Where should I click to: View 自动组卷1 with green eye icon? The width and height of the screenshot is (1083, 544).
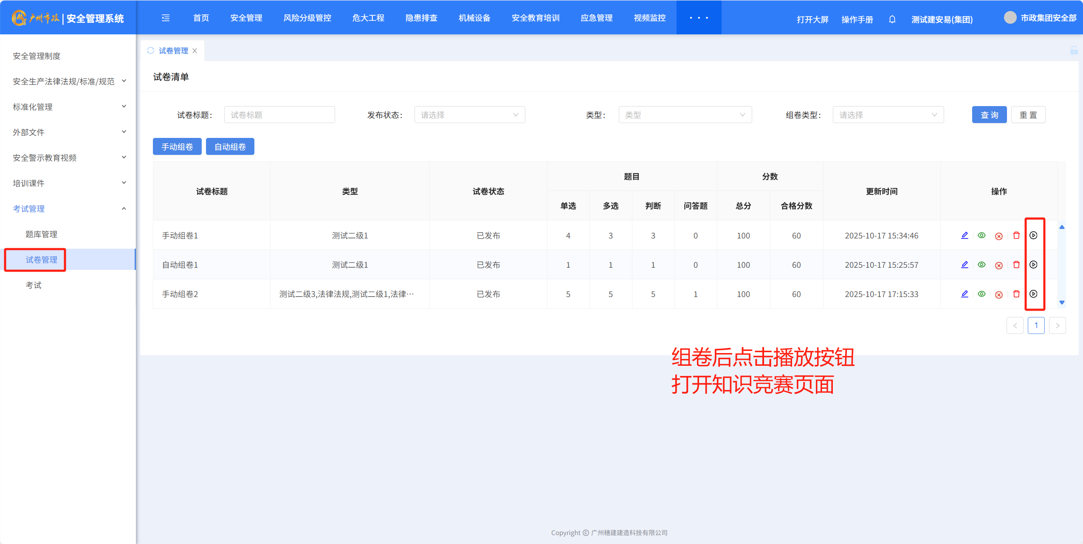click(x=981, y=264)
